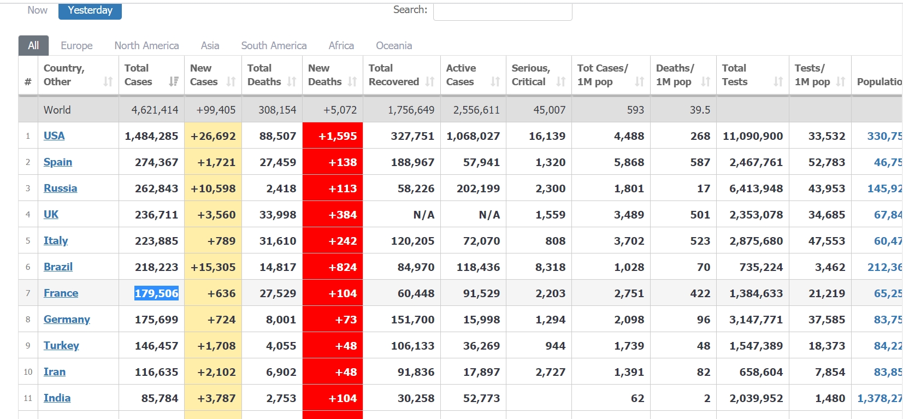The height and width of the screenshot is (419, 903).
Task: Switch to Now data view
Action: click(37, 10)
